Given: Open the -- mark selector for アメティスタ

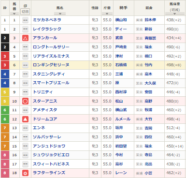Looking at the screenshot, I should click(x=25, y=110).
